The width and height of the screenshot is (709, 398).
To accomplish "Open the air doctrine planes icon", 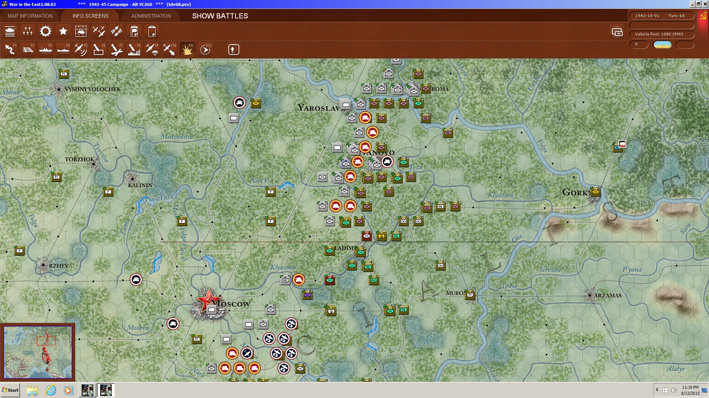I will click(99, 31).
